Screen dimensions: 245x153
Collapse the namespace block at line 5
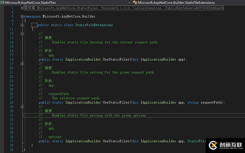(x=22, y=16)
